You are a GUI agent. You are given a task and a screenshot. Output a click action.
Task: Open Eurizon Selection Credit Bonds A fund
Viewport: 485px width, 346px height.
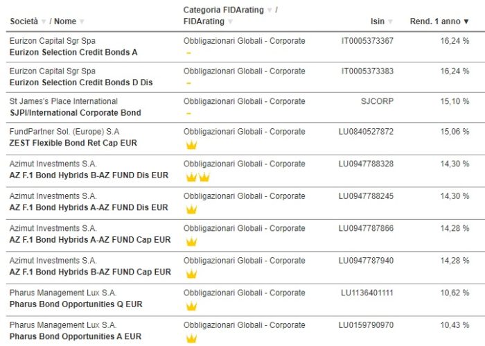pyautogui.click(x=73, y=52)
